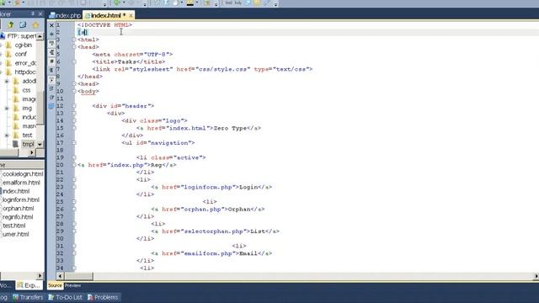
Task: Collapse the code fold on line 19
Action: pyautogui.click(x=74, y=157)
